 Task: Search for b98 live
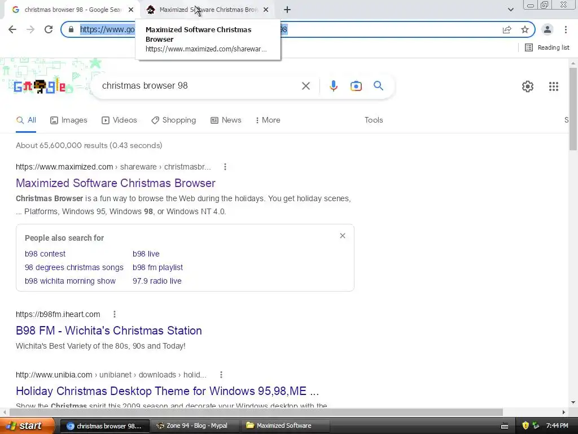(146, 254)
